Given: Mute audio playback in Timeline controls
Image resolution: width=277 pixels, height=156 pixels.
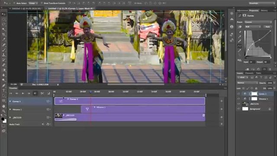Looking at the screenshot, I should tap(35, 93).
